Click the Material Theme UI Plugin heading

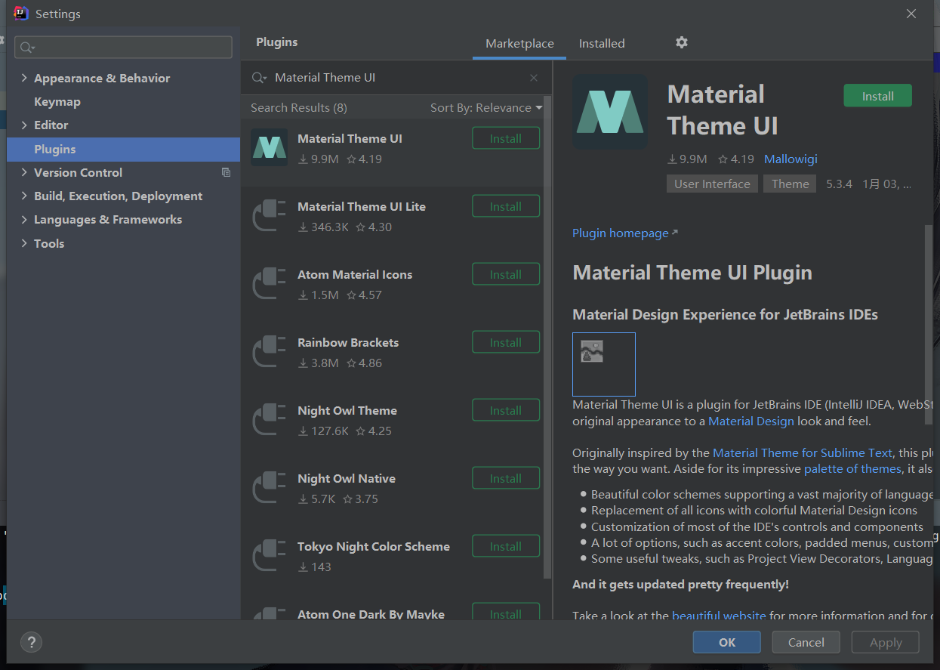[x=692, y=273]
